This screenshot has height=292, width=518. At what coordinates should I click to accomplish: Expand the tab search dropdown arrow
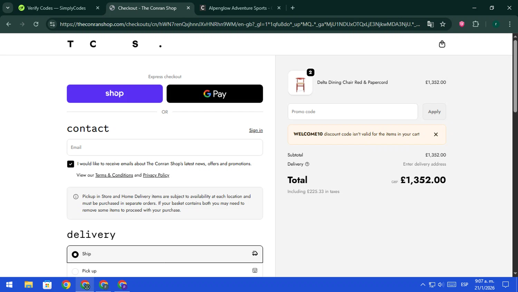point(8,8)
